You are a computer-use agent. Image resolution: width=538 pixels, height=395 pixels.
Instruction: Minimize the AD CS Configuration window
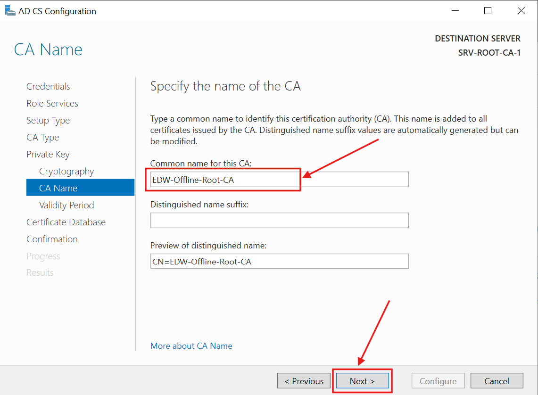click(x=455, y=10)
